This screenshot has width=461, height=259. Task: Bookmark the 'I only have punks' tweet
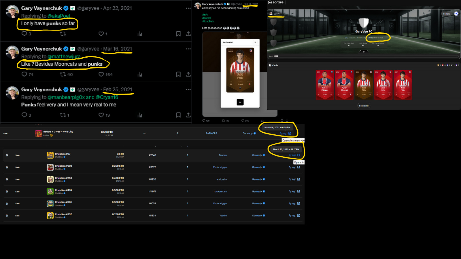[x=178, y=34]
